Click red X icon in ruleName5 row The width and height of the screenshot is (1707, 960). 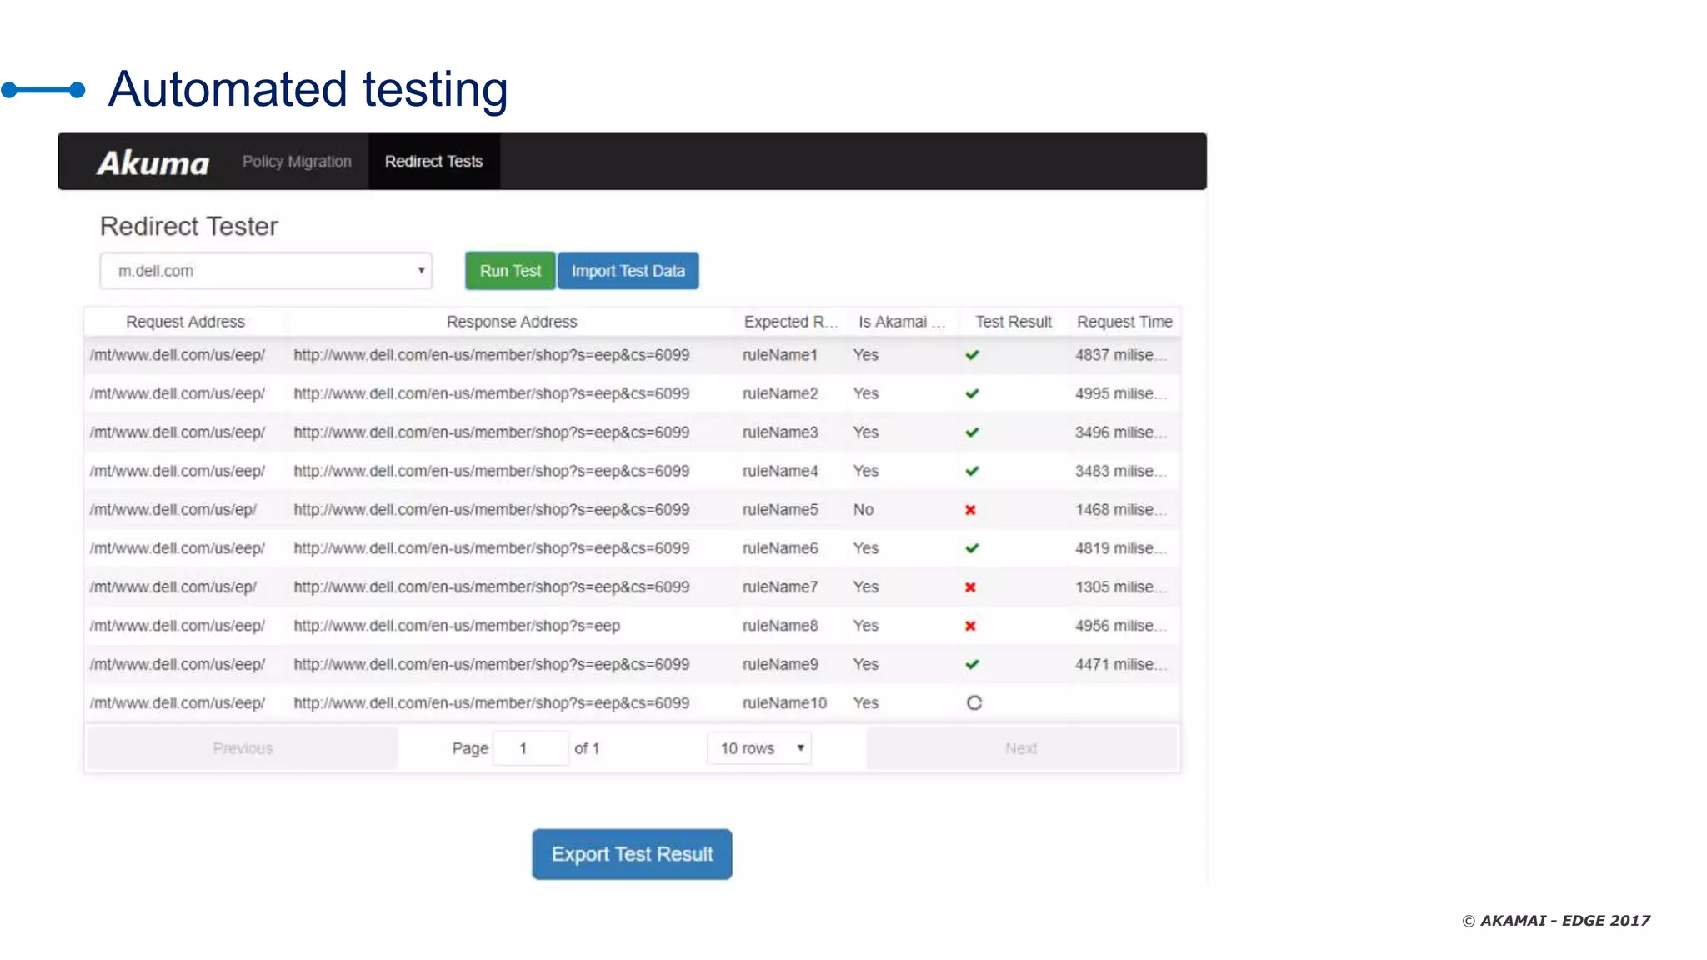[970, 510]
